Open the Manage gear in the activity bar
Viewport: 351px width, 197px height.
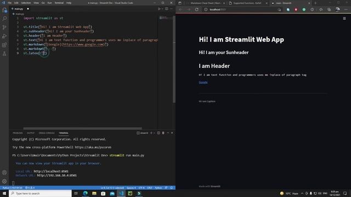[4, 181]
